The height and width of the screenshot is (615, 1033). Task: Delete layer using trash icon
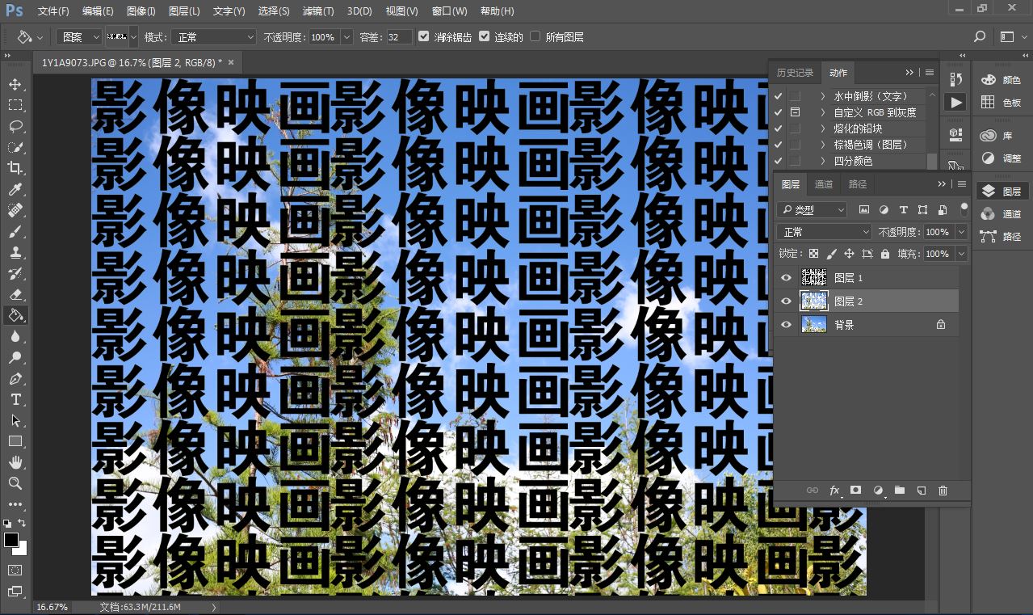pos(943,491)
